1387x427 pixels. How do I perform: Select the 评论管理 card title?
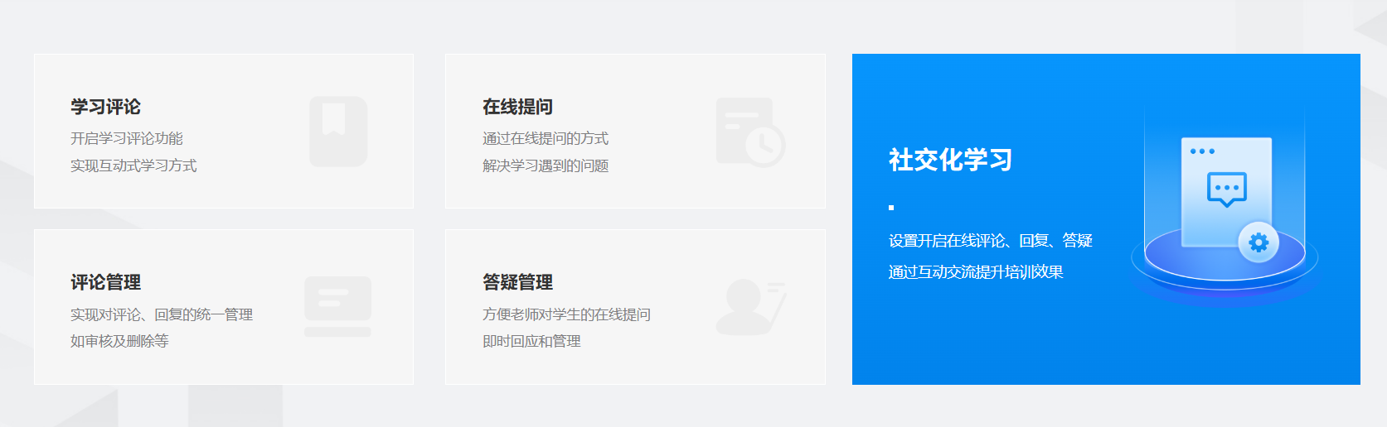[105, 282]
